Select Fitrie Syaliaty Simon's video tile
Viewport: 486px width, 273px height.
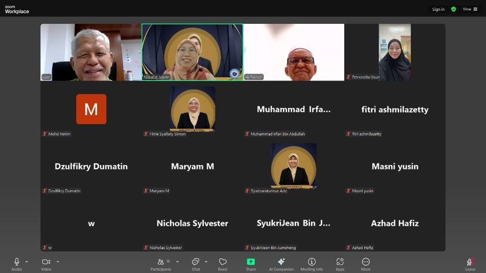(x=192, y=109)
